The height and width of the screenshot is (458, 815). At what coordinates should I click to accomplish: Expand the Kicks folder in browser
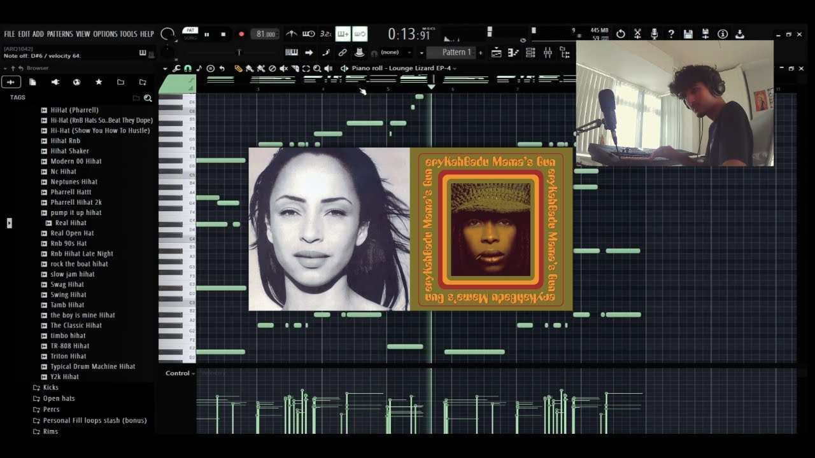[51, 387]
